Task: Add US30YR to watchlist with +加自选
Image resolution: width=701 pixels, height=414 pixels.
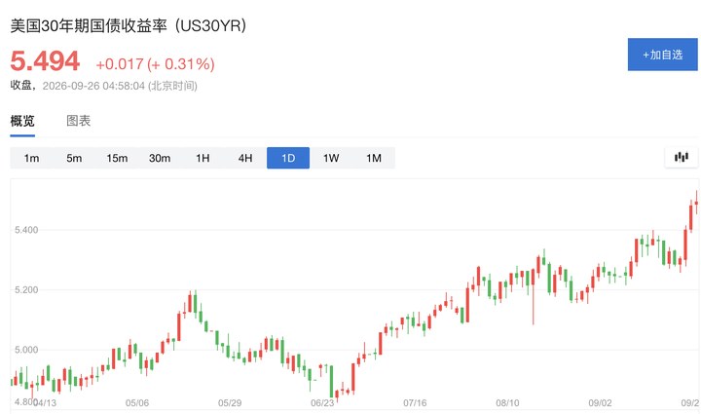Action: click(663, 55)
